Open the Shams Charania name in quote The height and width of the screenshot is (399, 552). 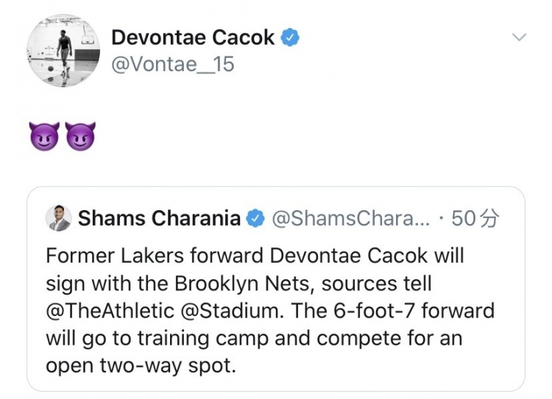click(159, 218)
